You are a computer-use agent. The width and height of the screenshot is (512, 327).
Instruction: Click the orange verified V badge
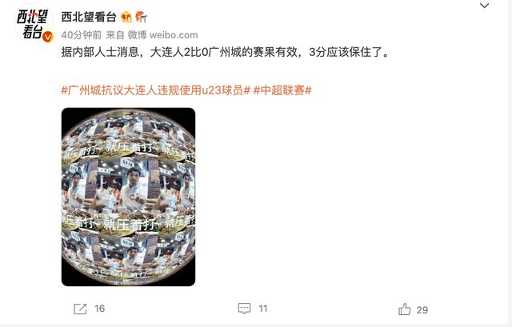tap(48, 37)
